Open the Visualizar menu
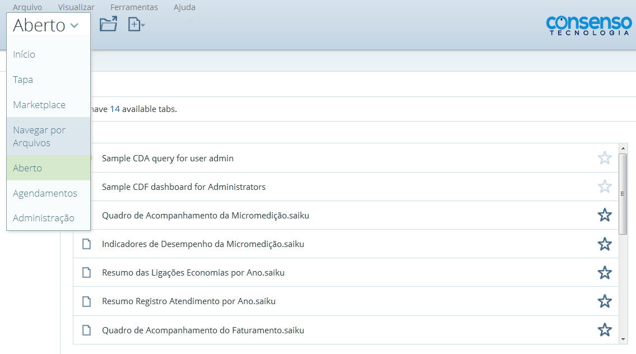 pos(76,7)
